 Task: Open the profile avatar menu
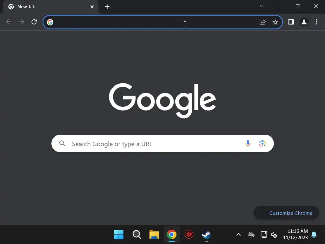pyautogui.click(x=304, y=22)
